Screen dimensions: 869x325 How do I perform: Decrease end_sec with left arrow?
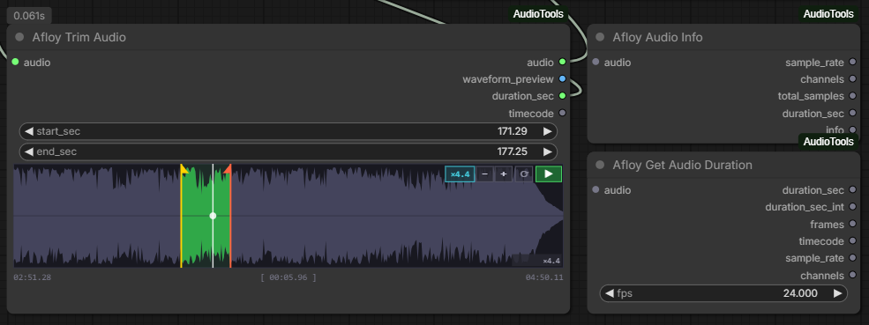29,151
